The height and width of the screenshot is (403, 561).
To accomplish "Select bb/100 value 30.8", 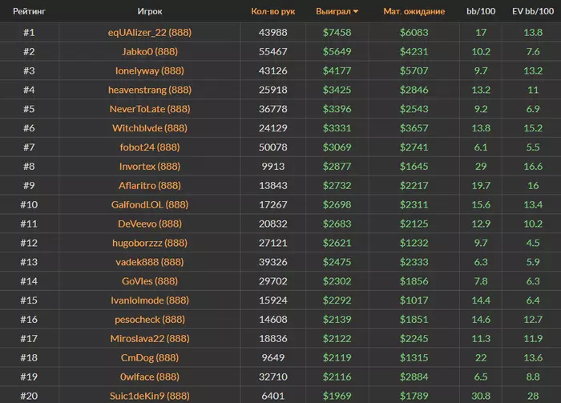I will 481,397.
